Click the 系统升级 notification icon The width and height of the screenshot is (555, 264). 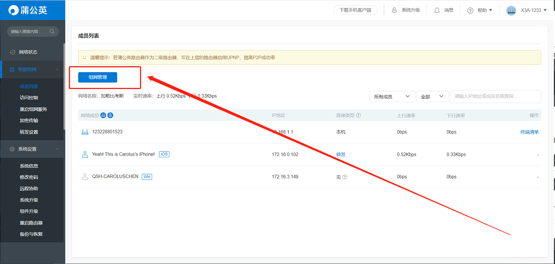(x=394, y=10)
